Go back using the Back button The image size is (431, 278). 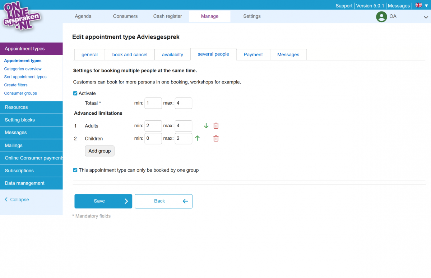click(163, 201)
